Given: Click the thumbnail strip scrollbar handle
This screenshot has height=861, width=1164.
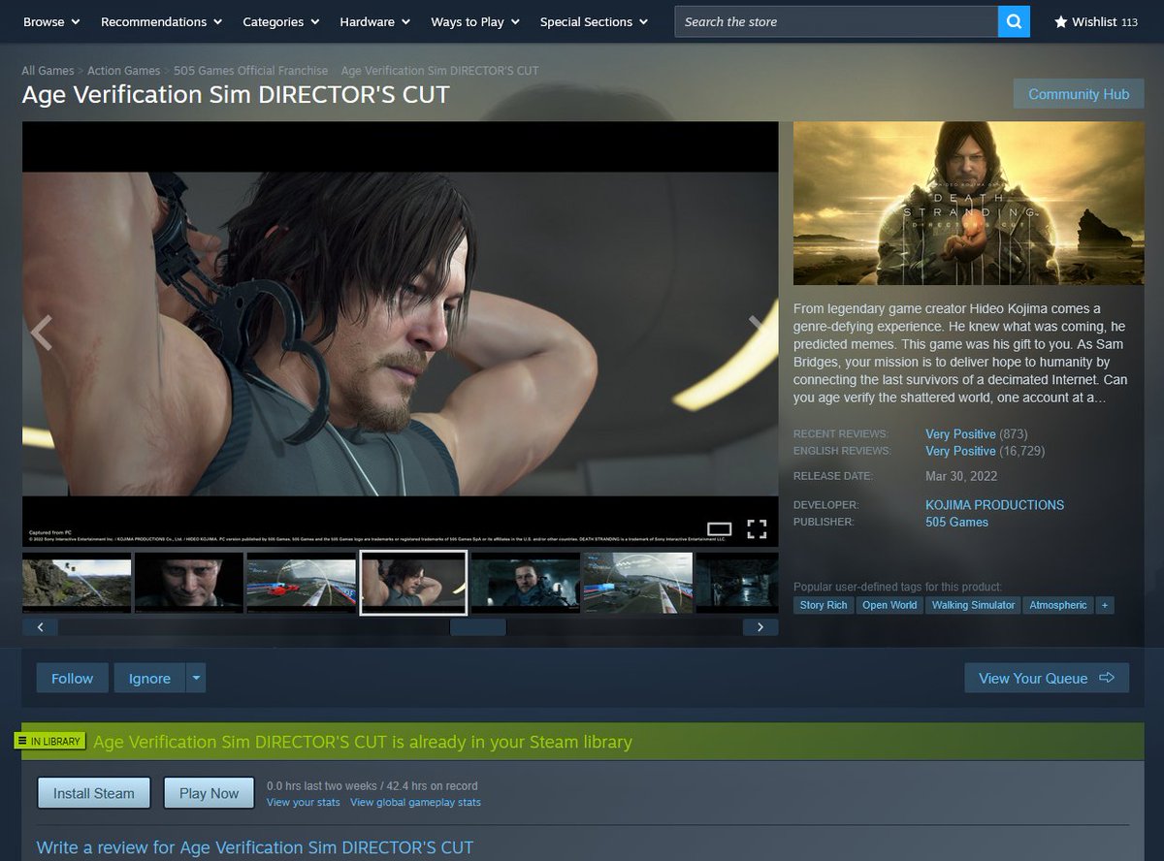Looking at the screenshot, I should pos(478,627).
